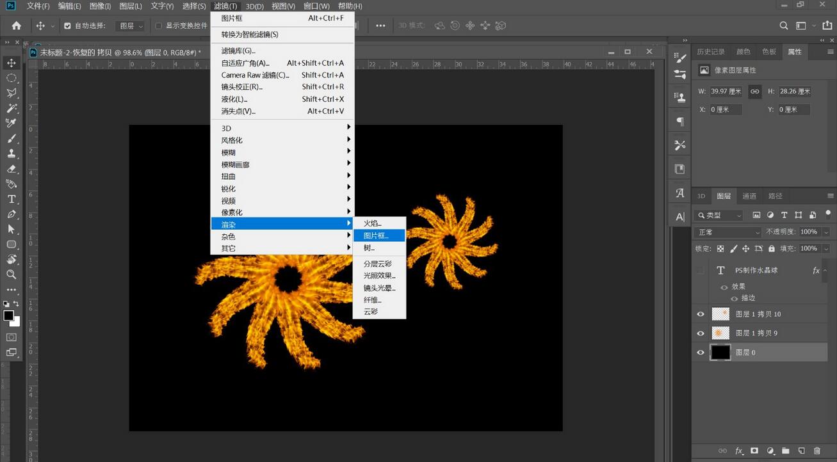
Task: Click the 液化(L)... liquify entry
Action: click(282, 99)
